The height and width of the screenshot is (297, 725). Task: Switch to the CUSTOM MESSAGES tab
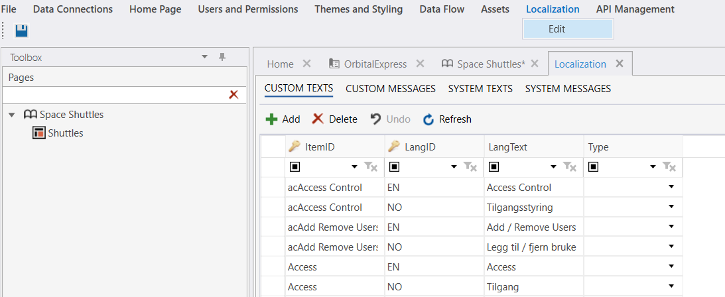pos(391,88)
